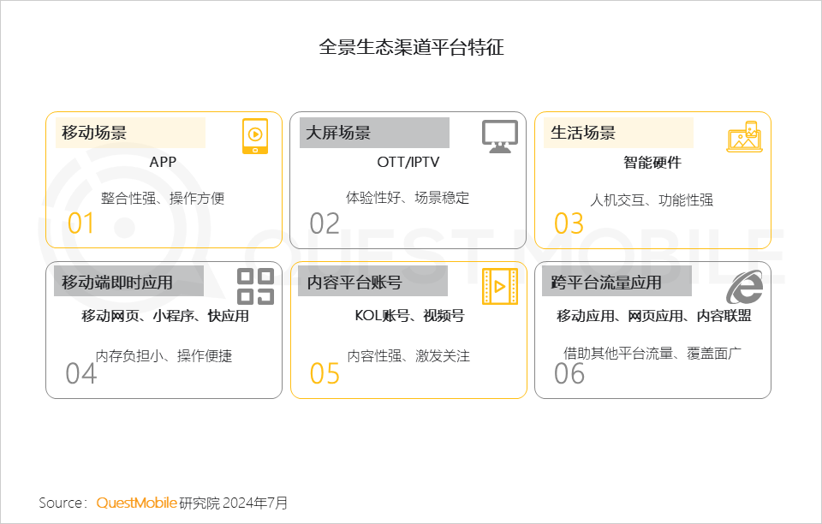Click the mobile phone play icon
The width and height of the screenshot is (822, 524).
tap(254, 135)
